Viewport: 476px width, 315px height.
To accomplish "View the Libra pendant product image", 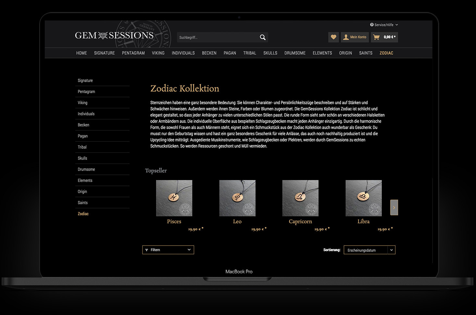I will pyautogui.click(x=363, y=198).
